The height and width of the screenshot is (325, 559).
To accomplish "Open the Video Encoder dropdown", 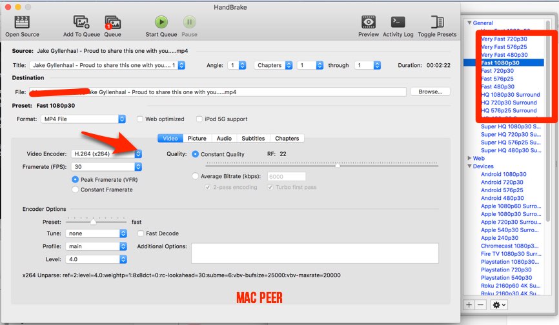I will 139,154.
